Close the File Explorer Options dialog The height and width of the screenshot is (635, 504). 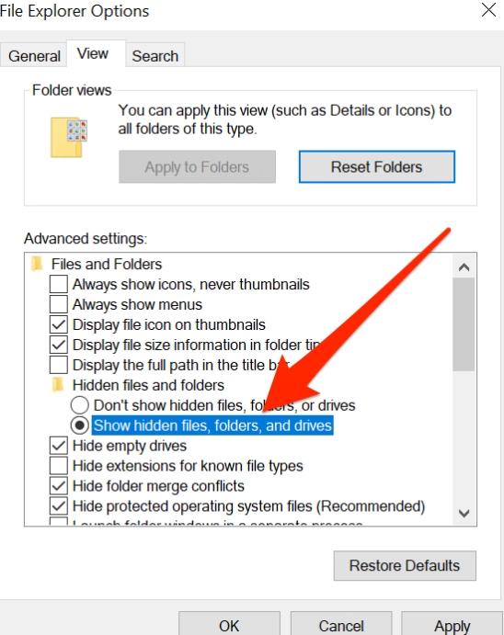[488, 10]
